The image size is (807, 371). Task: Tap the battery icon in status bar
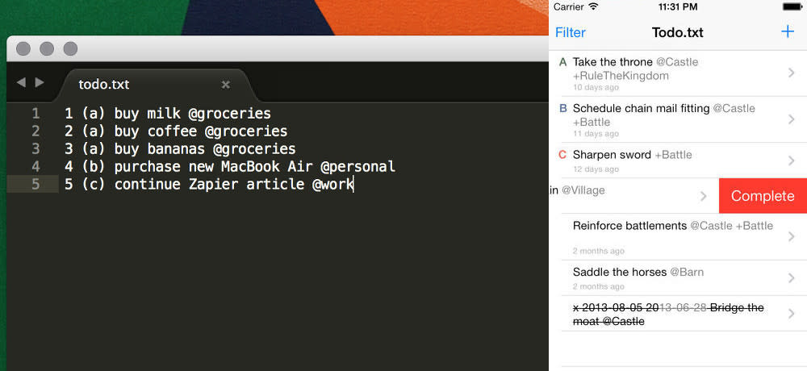tap(792, 6)
